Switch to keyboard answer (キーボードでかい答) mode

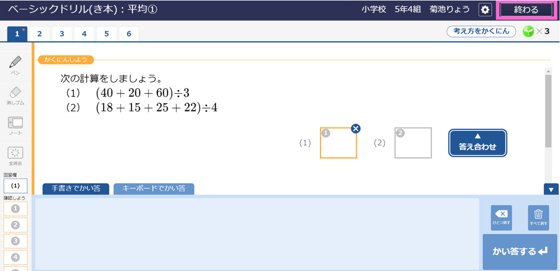tap(154, 189)
